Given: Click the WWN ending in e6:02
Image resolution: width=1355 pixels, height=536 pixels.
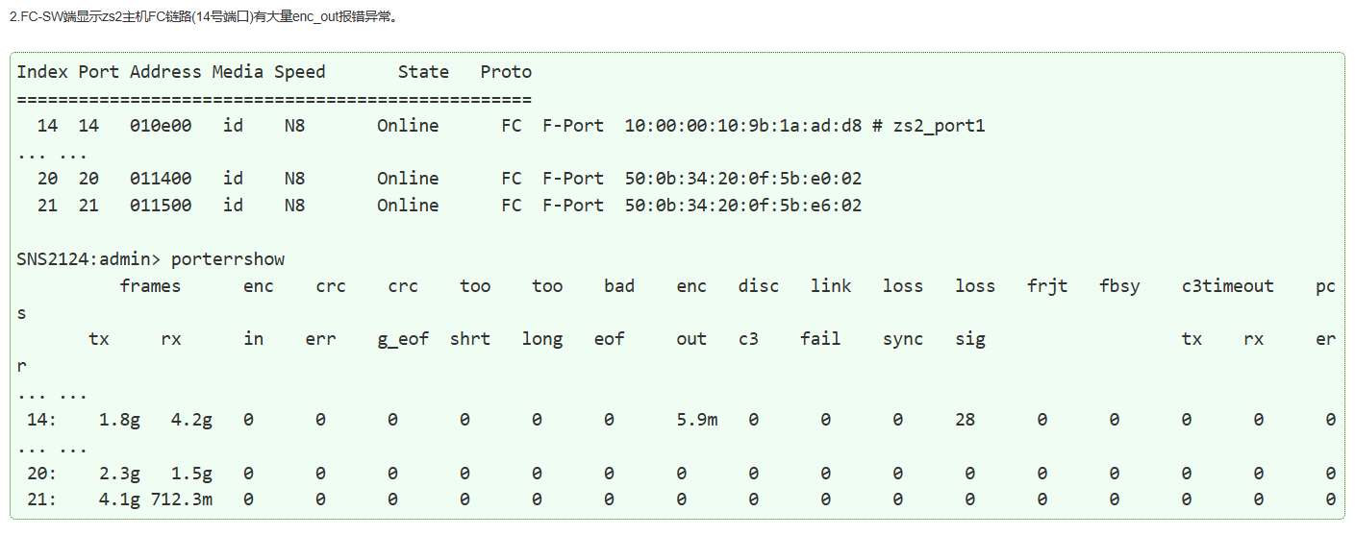Looking at the screenshot, I should (x=742, y=206).
